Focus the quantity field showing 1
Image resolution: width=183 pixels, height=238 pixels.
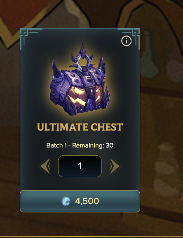coord(80,166)
